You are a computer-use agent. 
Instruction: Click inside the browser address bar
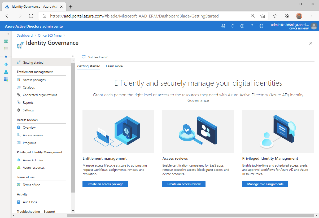(133, 16)
